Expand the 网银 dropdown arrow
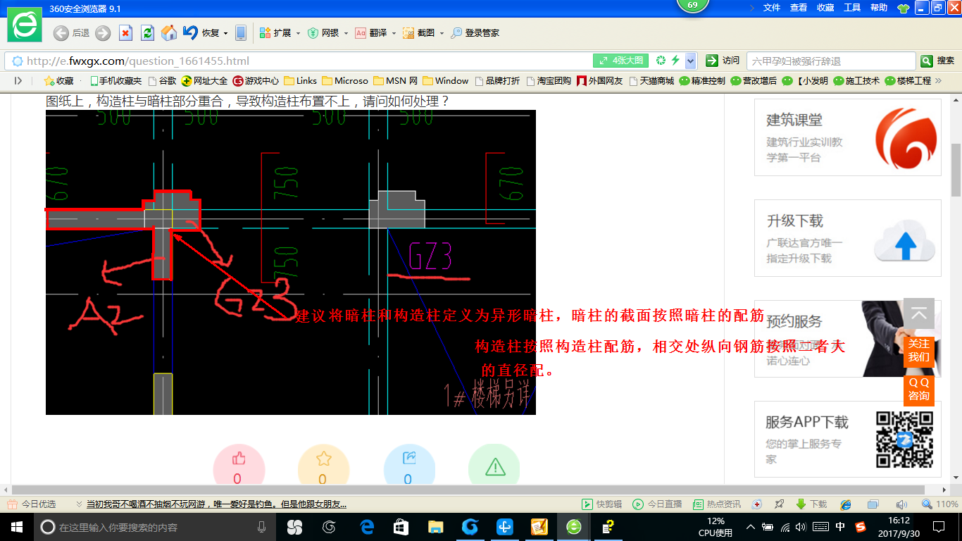The width and height of the screenshot is (962, 541). coord(346,33)
